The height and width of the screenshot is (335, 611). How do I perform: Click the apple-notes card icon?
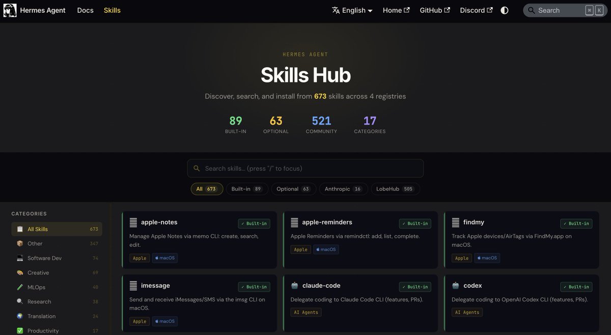[133, 222]
